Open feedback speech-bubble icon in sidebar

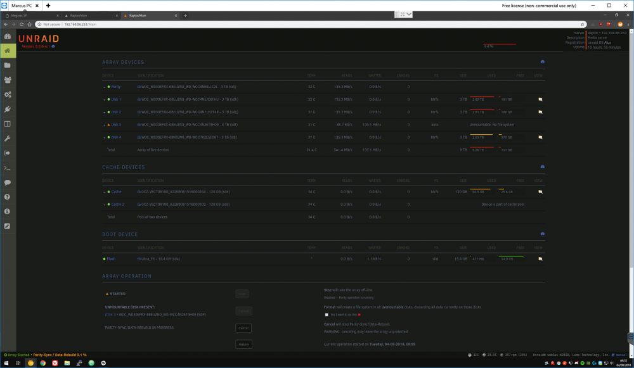(x=8, y=182)
